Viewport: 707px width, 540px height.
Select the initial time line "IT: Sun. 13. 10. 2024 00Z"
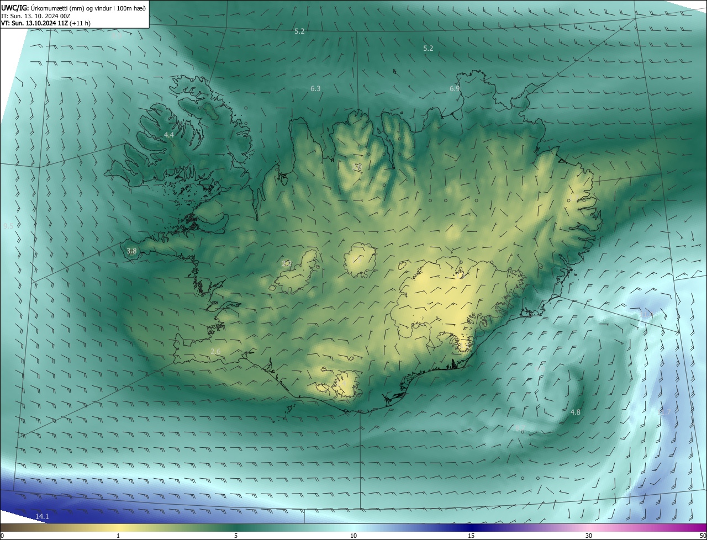point(35,16)
